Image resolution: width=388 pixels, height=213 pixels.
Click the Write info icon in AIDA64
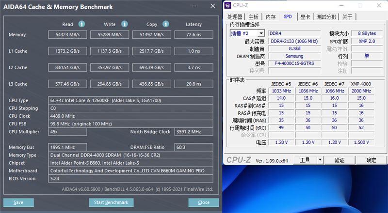pyautogui.click(x=125, y=24)
